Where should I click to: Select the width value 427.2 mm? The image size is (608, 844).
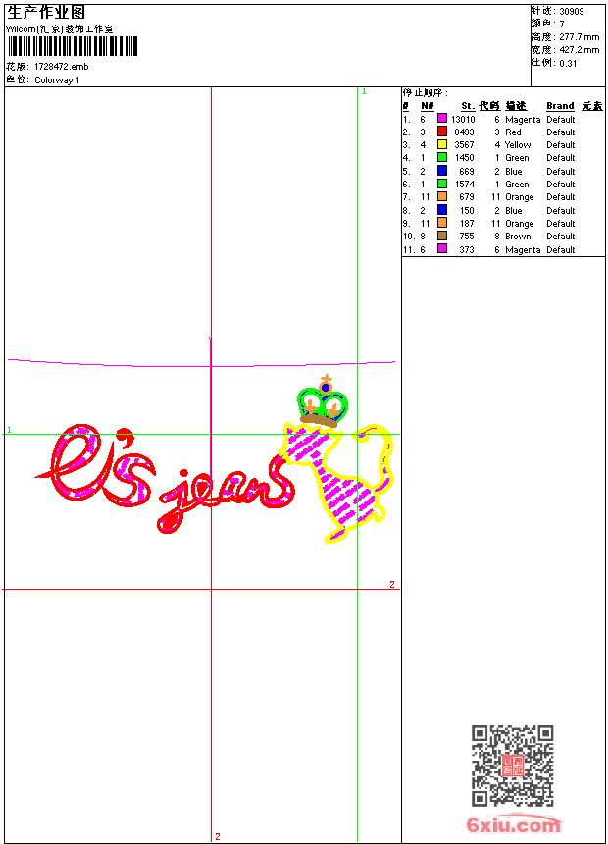click(579, 50)
